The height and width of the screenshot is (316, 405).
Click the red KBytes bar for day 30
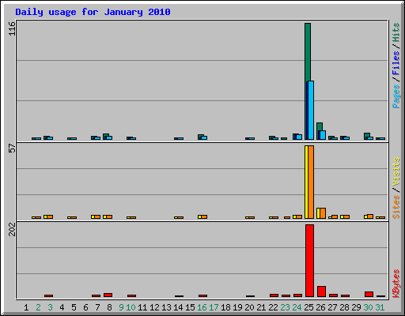coord(369,295)
